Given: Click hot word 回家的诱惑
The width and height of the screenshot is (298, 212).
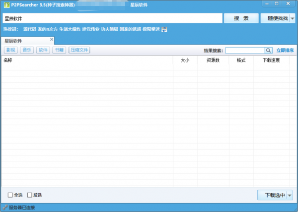Looking at the screenshot, I should tap(130, 29).
